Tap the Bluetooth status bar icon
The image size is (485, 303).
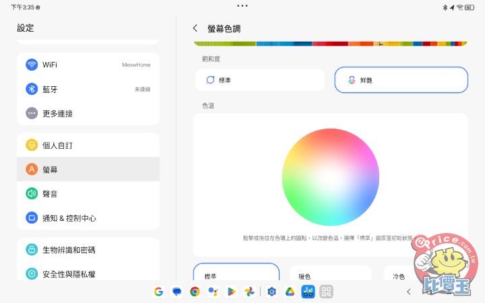point(445,7)
